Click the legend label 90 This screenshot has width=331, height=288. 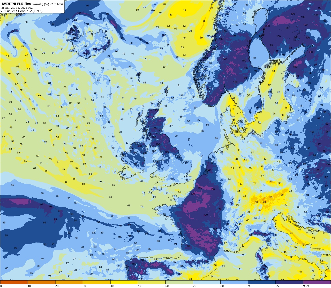click(250, 286)
